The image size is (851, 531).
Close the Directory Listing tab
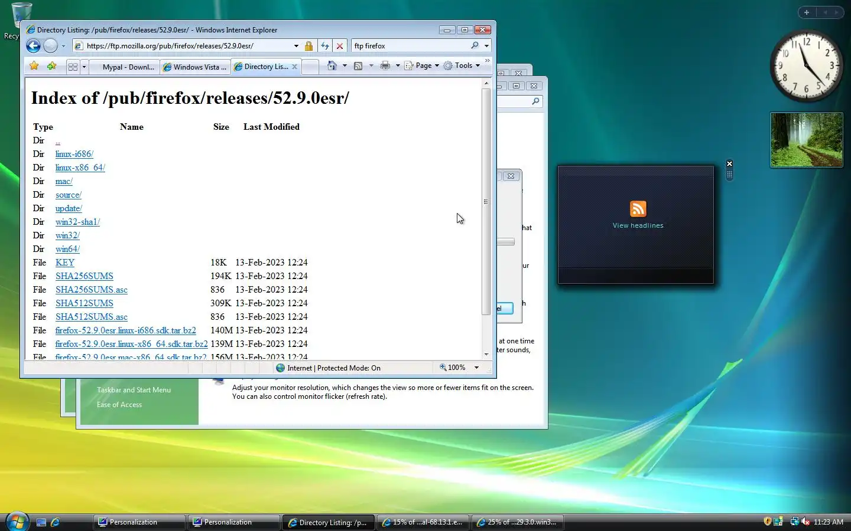click(x=294, y=67)
